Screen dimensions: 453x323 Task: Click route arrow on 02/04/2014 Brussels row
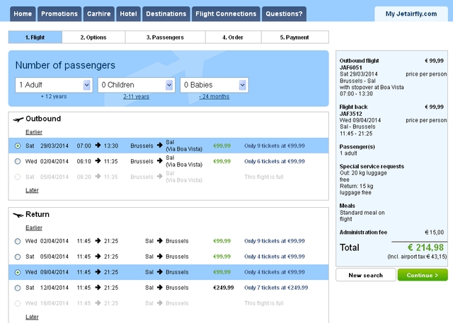click(160, 160)
